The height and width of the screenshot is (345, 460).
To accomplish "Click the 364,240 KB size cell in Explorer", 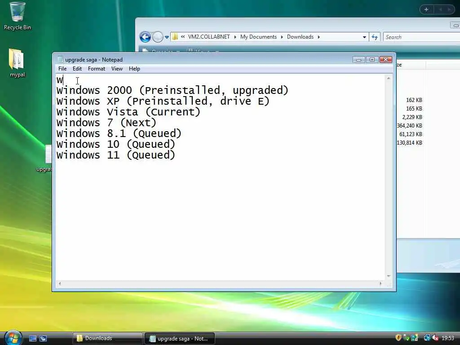I will (410, 126).
